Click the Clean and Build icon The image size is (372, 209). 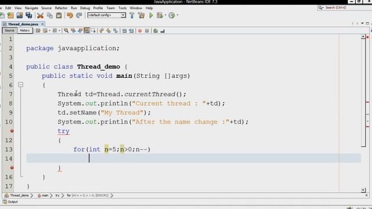point(141,16)
